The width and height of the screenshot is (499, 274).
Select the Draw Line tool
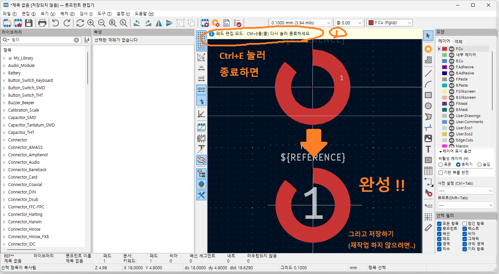428,73
